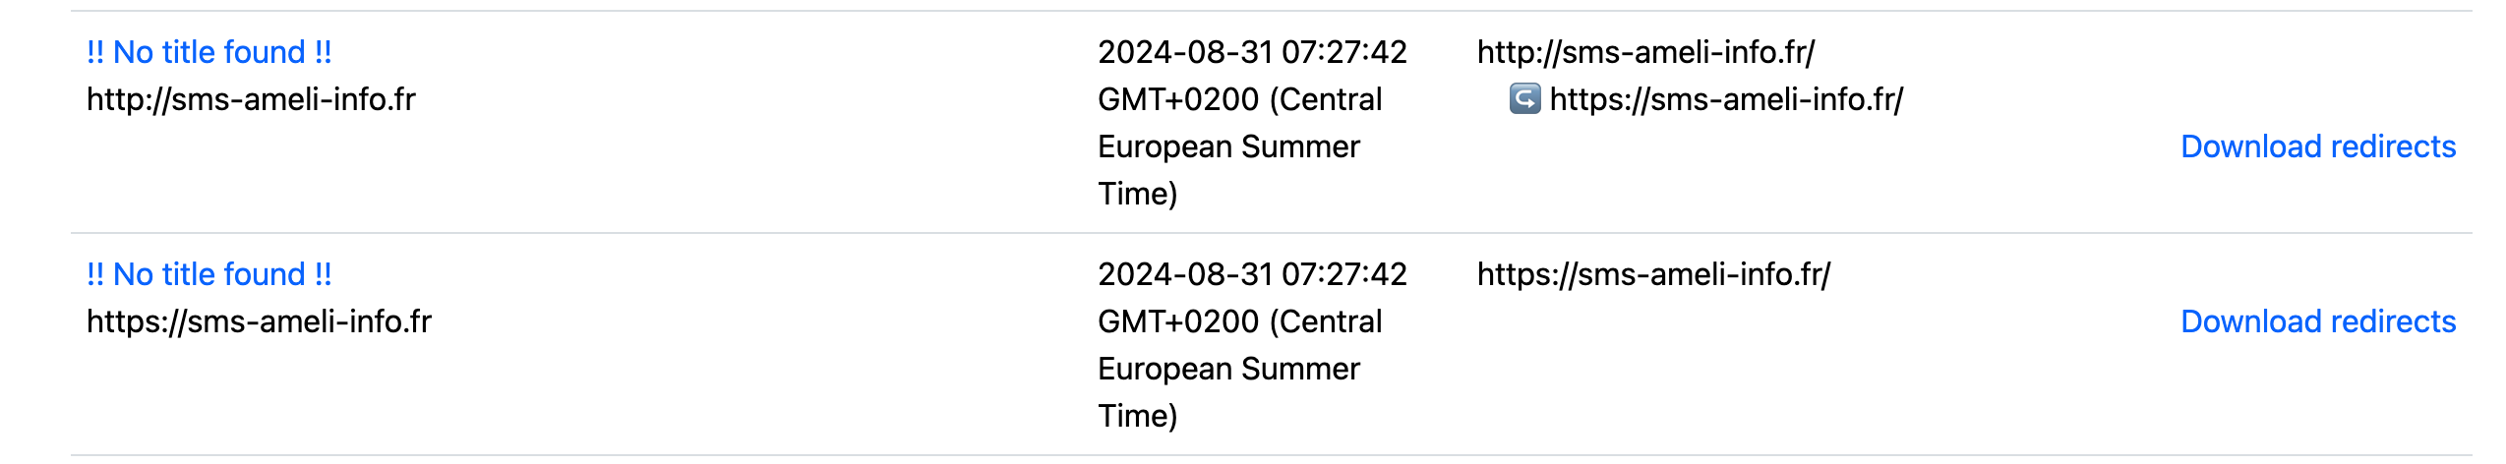Click the separator line between the two rows
2506x464 pixels.
click(1271, 233)
